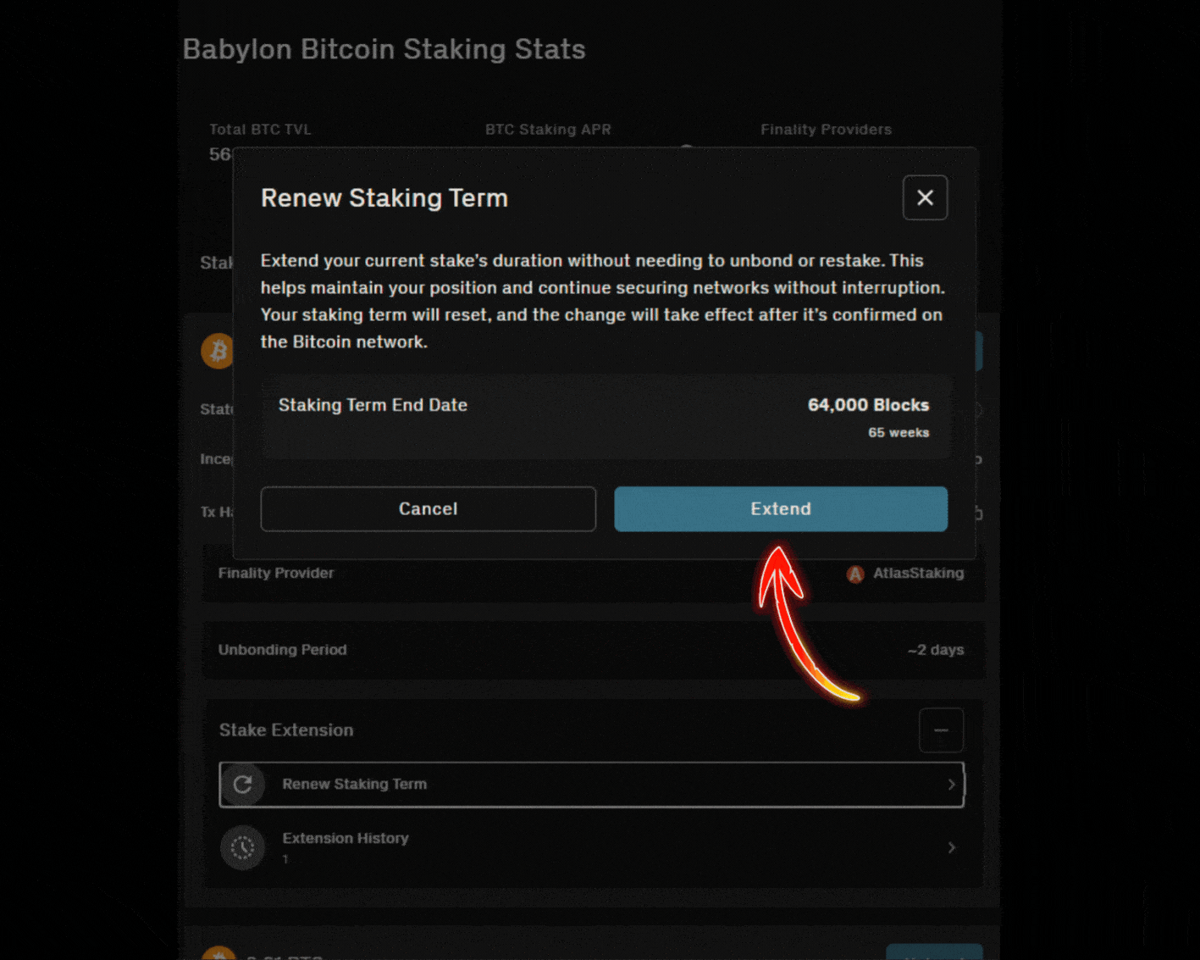The width and height of the screenshot is (1200, 960).
Task: Click the refresh icon beside Renew Staking Term
Action: pyautogui.click(x=243, y=784)
